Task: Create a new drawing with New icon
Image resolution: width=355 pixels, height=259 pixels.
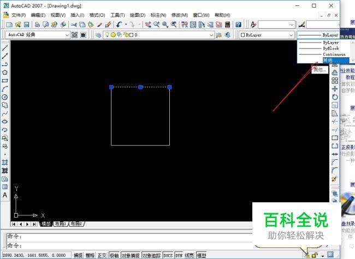Action: (9, 25)
